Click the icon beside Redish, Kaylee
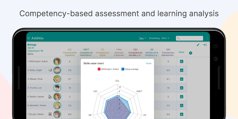Viewport: 238px width, 119px height. (x=50, y=96)
